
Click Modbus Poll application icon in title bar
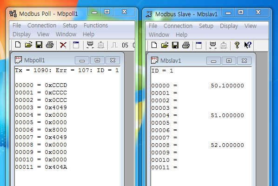[13, 13]
